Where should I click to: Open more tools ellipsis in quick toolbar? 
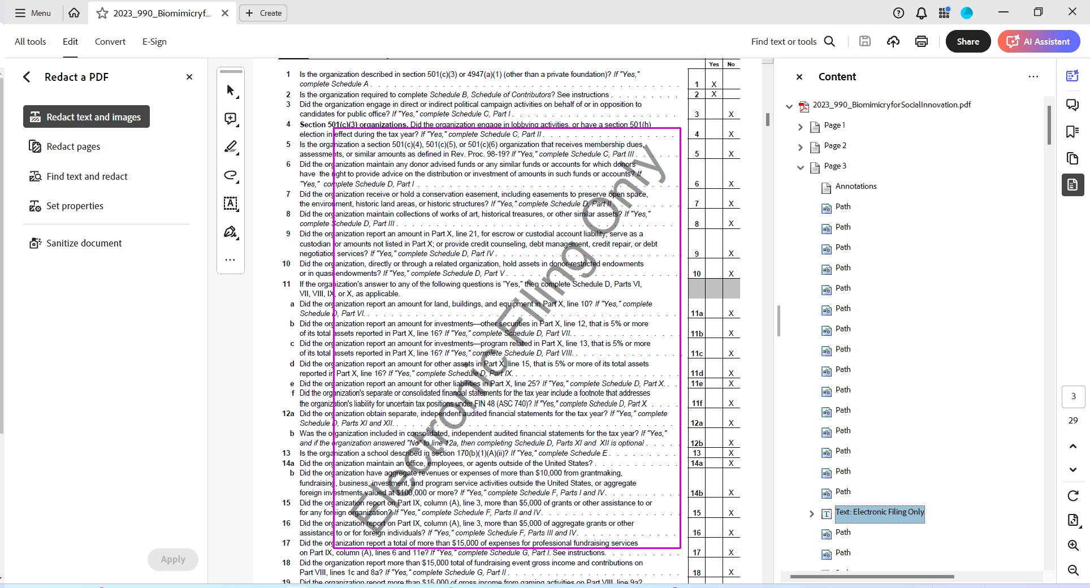point(230,260)
